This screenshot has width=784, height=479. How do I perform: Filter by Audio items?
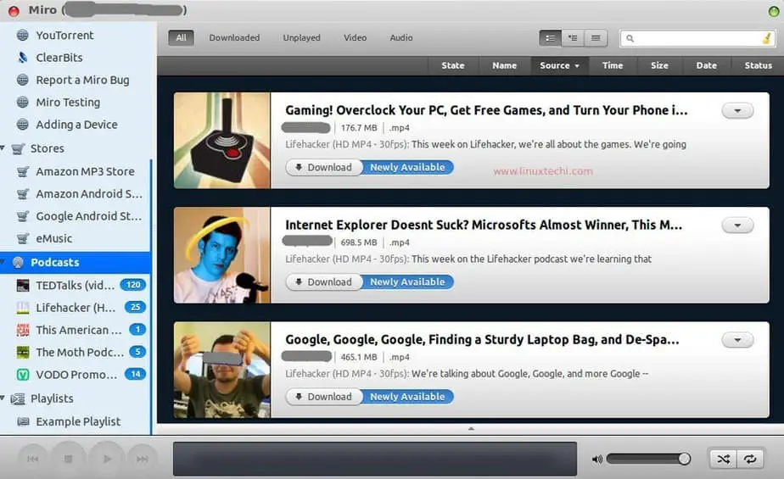coord(401,38)
